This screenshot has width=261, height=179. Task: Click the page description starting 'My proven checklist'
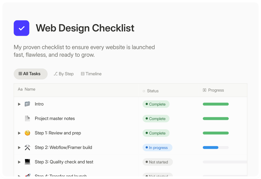pos(84,51)
